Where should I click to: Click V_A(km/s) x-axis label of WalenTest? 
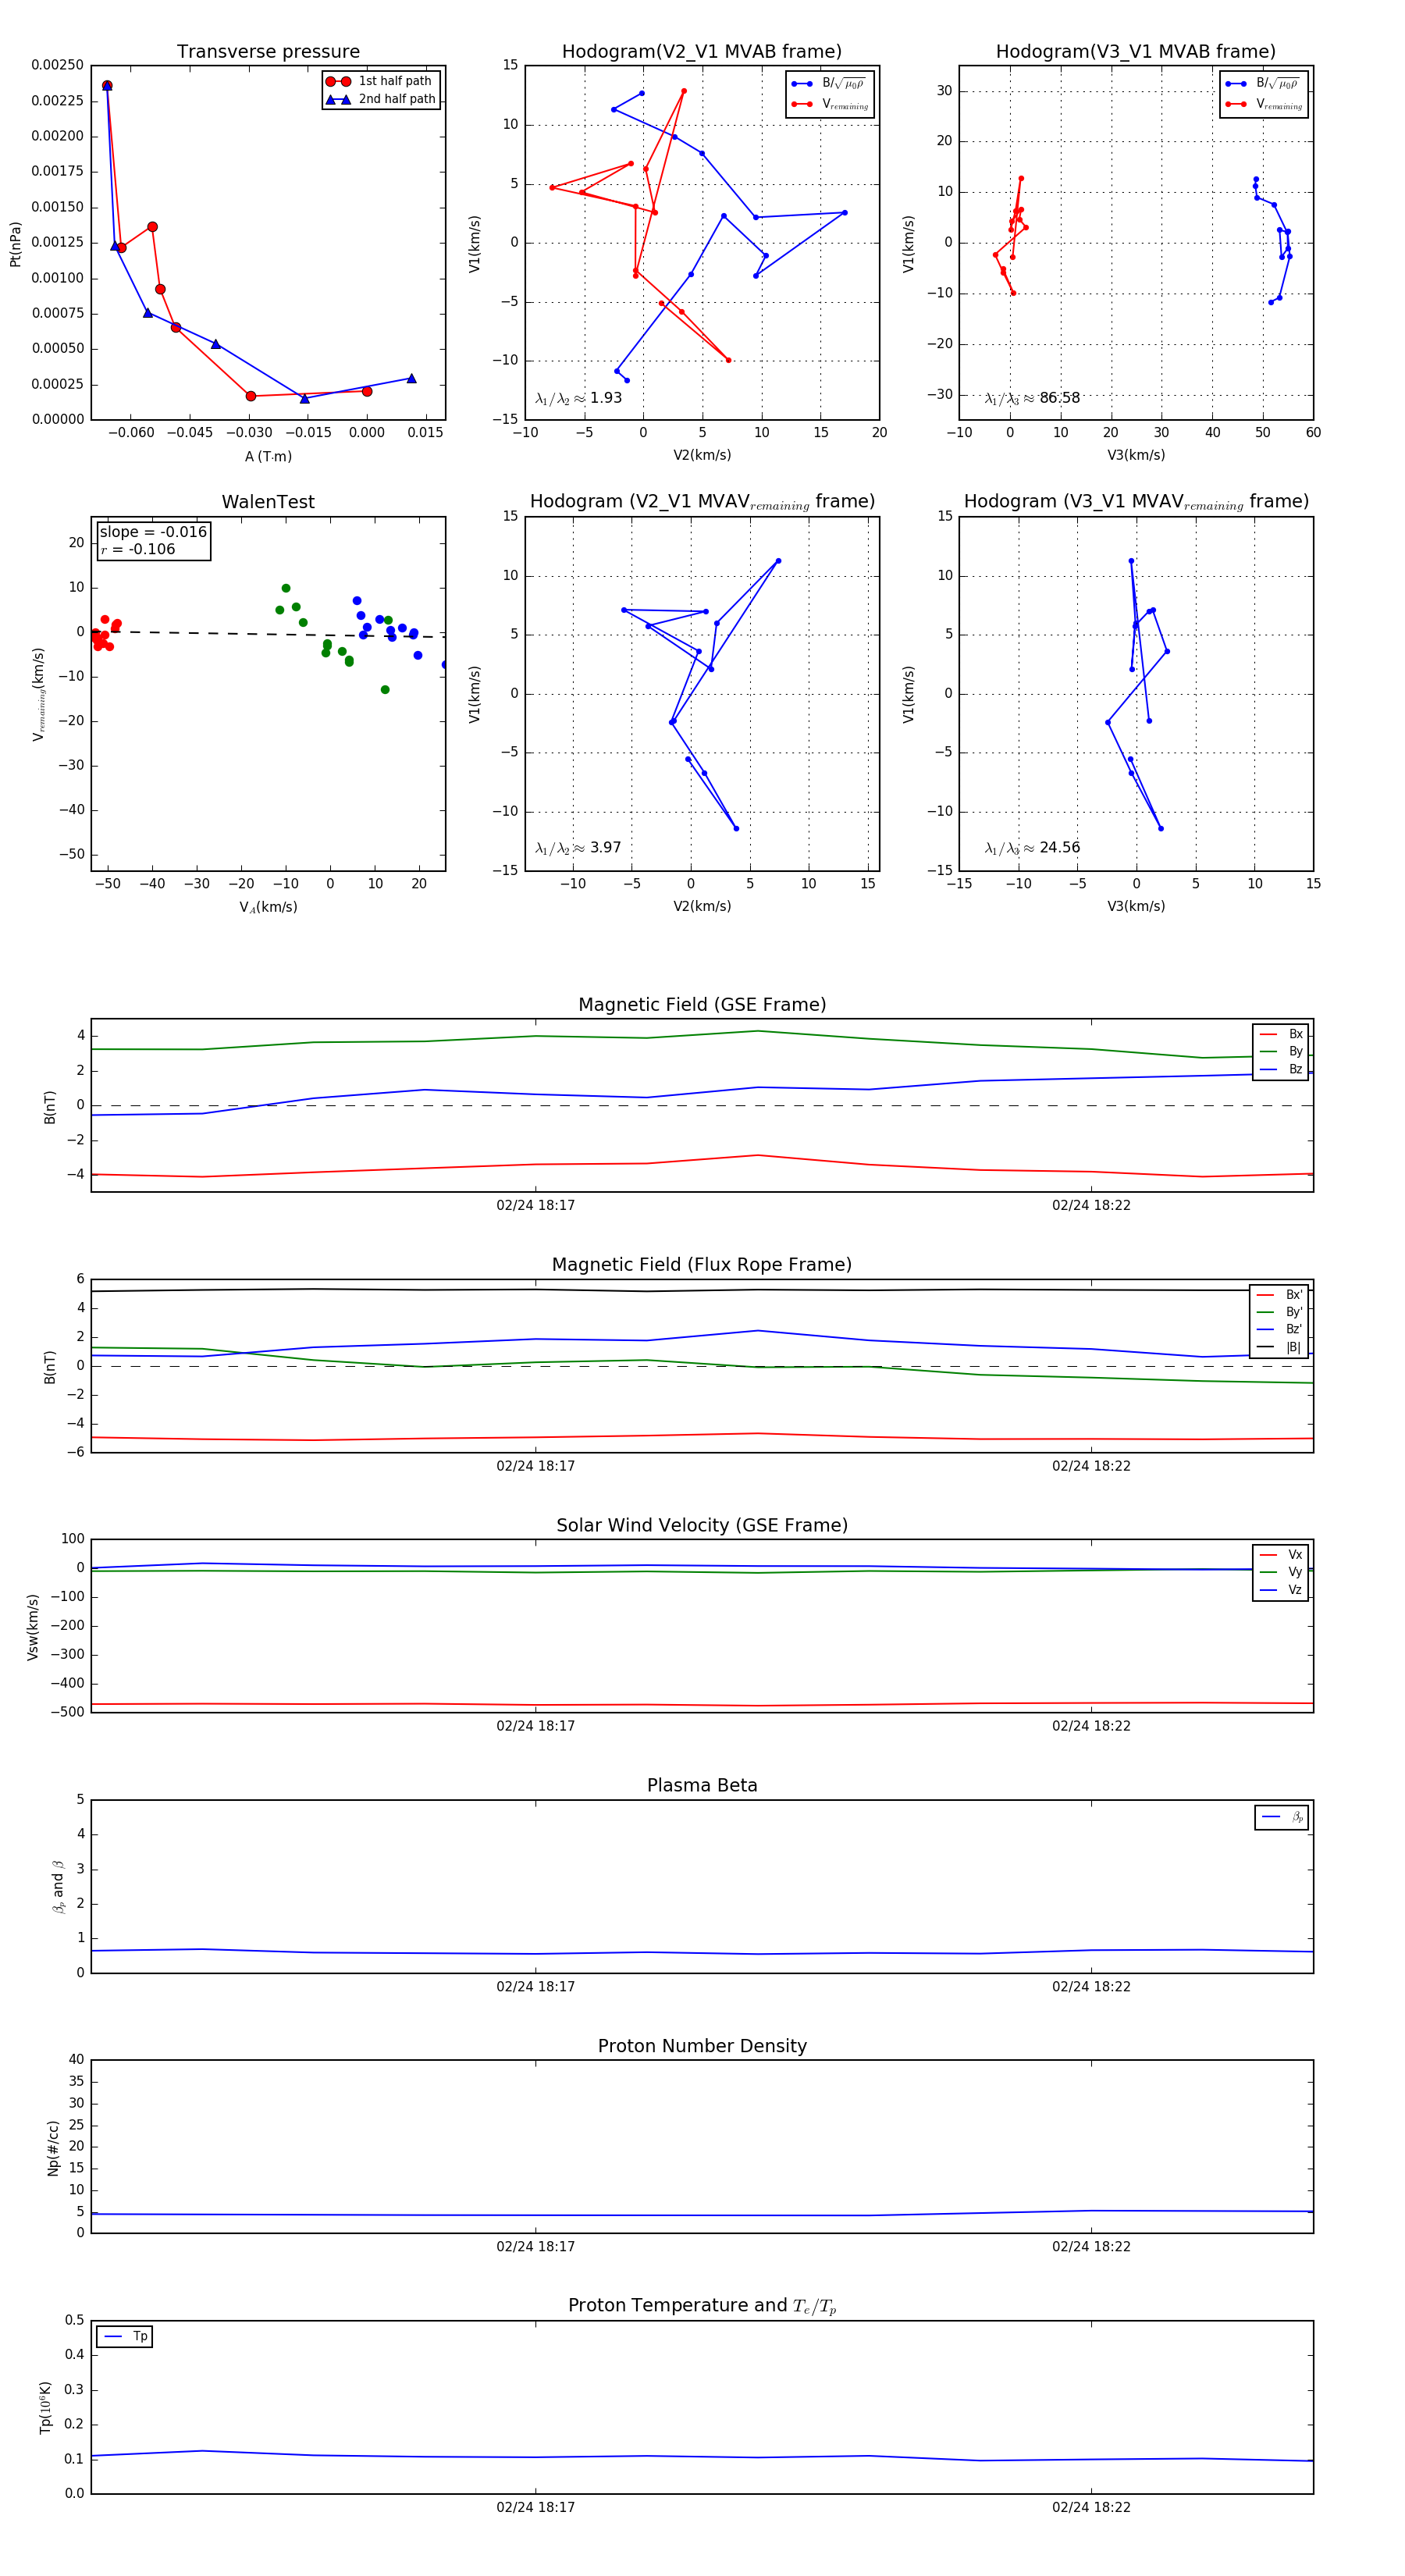point(268,907)
